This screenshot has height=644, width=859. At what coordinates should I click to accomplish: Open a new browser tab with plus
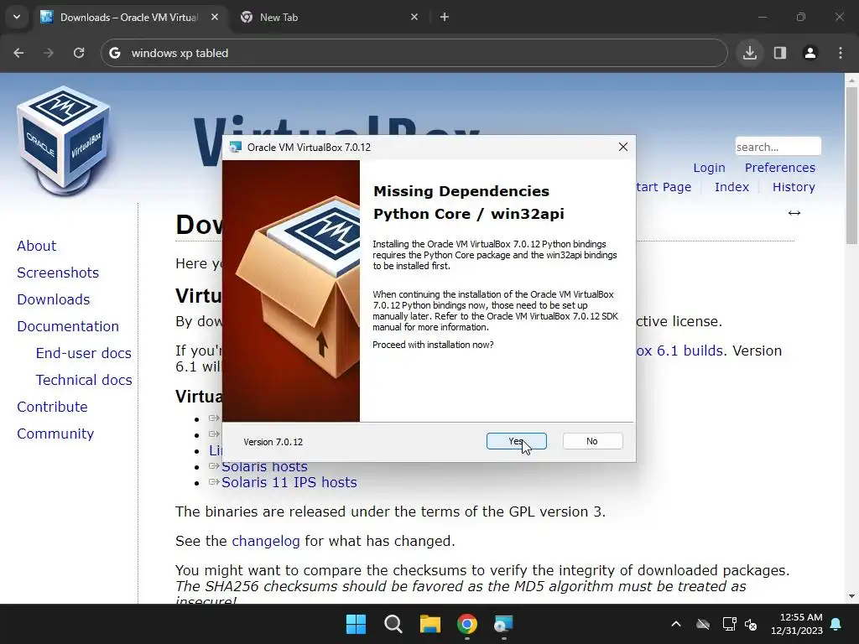click(x=445, y=17)
